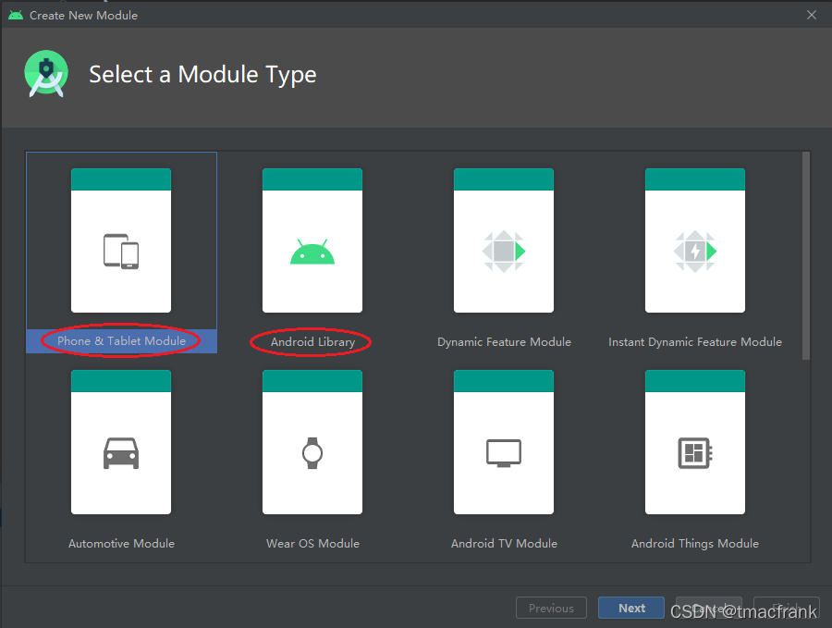Click the Next button
The image size is (832, 628).
pos(630,608)
